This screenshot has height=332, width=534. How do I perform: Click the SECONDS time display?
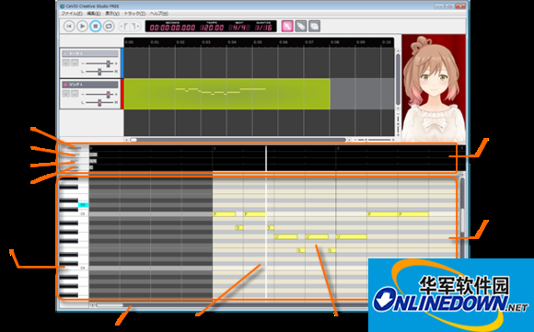pyautogui.click(x=172, y=28)
